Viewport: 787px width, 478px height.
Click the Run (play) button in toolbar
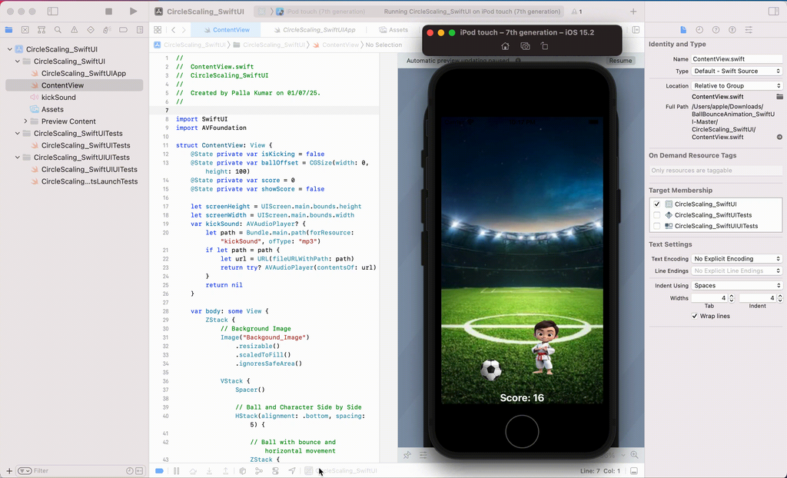point(133,11)
